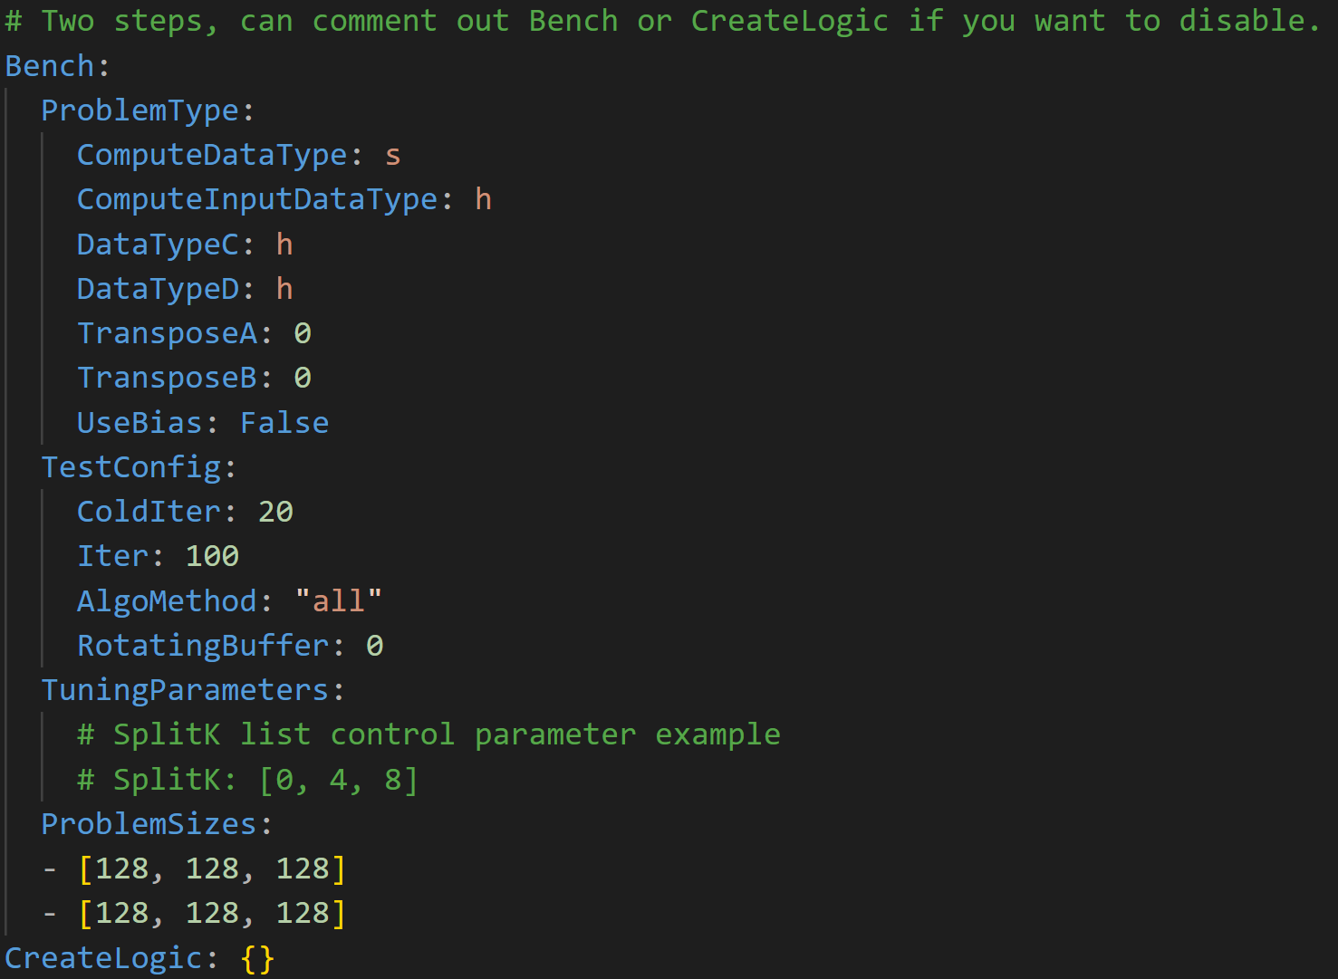Click the RotatingBuffer key
The width and height of the screenshot is (1338, 979).
click(x=203, y=646)
